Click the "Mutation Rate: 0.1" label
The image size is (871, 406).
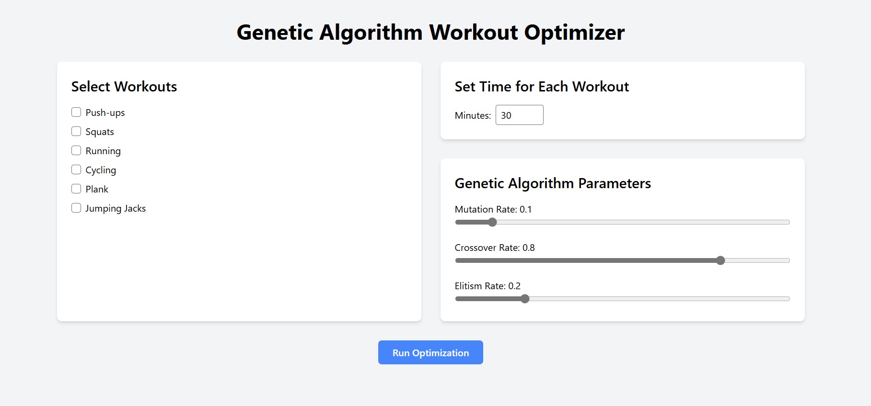493,210
